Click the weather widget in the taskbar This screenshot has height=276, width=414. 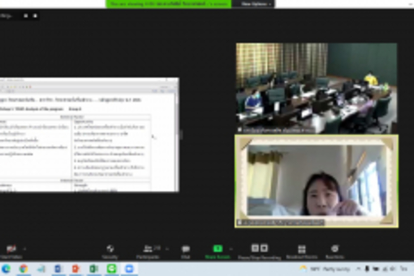tap(325, 269)
